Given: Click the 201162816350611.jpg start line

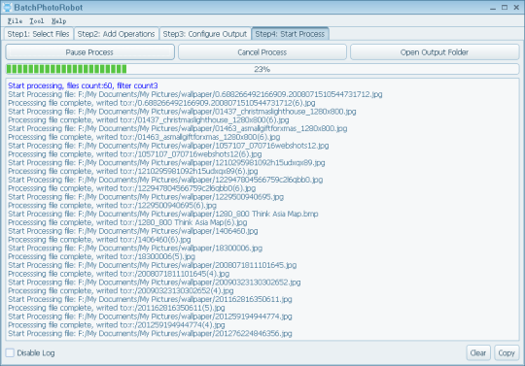Looking at the screenshot, I should pyautogui.click(x=150, y=299).
